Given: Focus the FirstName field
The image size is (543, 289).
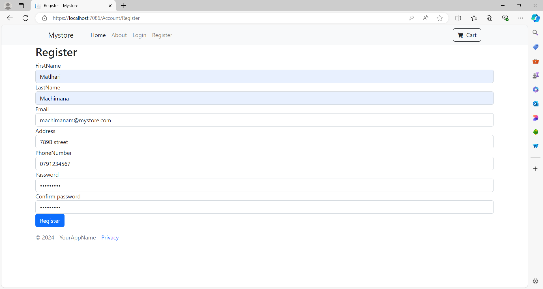Looking at the screenshot, I should pos(265,76).
